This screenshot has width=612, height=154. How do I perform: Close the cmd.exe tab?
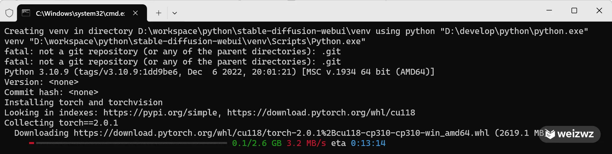coord(135,13)
